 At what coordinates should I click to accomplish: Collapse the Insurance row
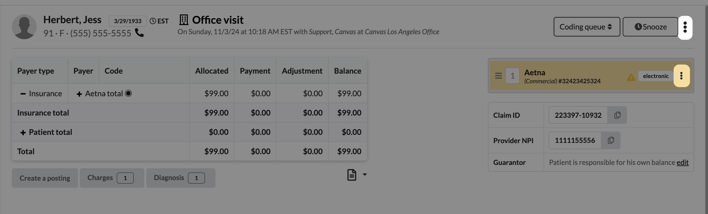23,94
